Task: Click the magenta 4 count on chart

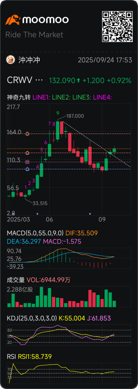Action: click(37, 167)
